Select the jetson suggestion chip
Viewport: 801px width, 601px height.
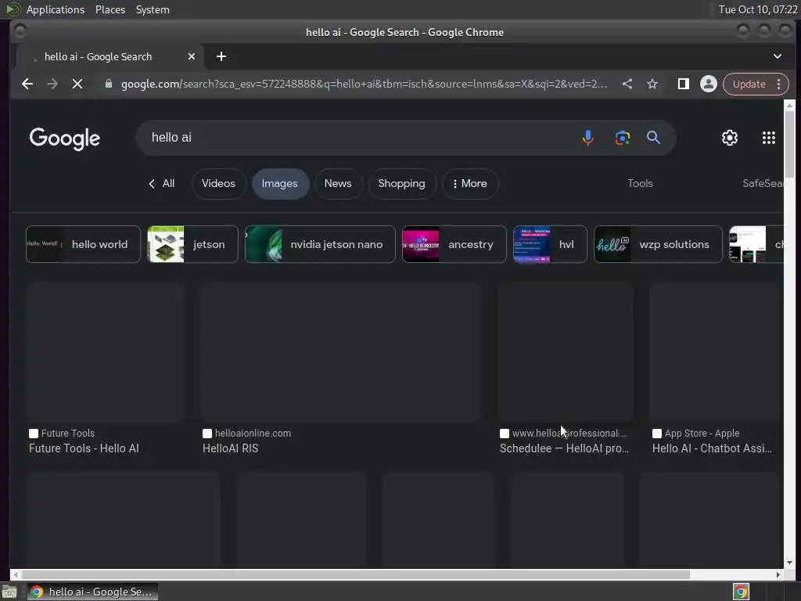(192, 244)
